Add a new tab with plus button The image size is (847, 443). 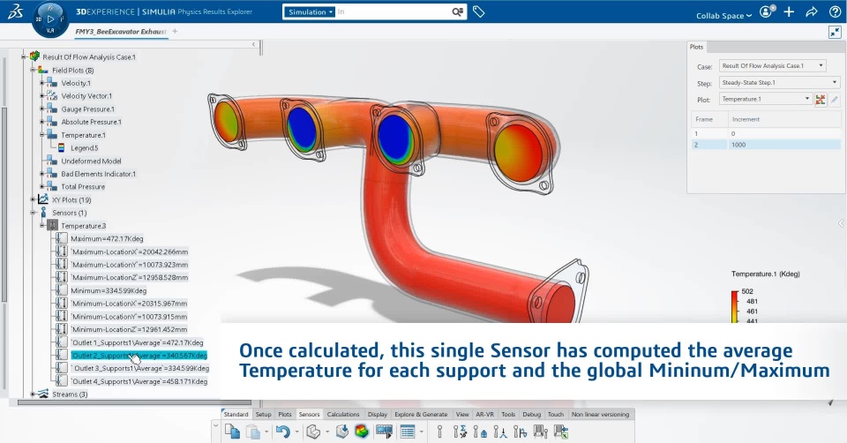175,32
